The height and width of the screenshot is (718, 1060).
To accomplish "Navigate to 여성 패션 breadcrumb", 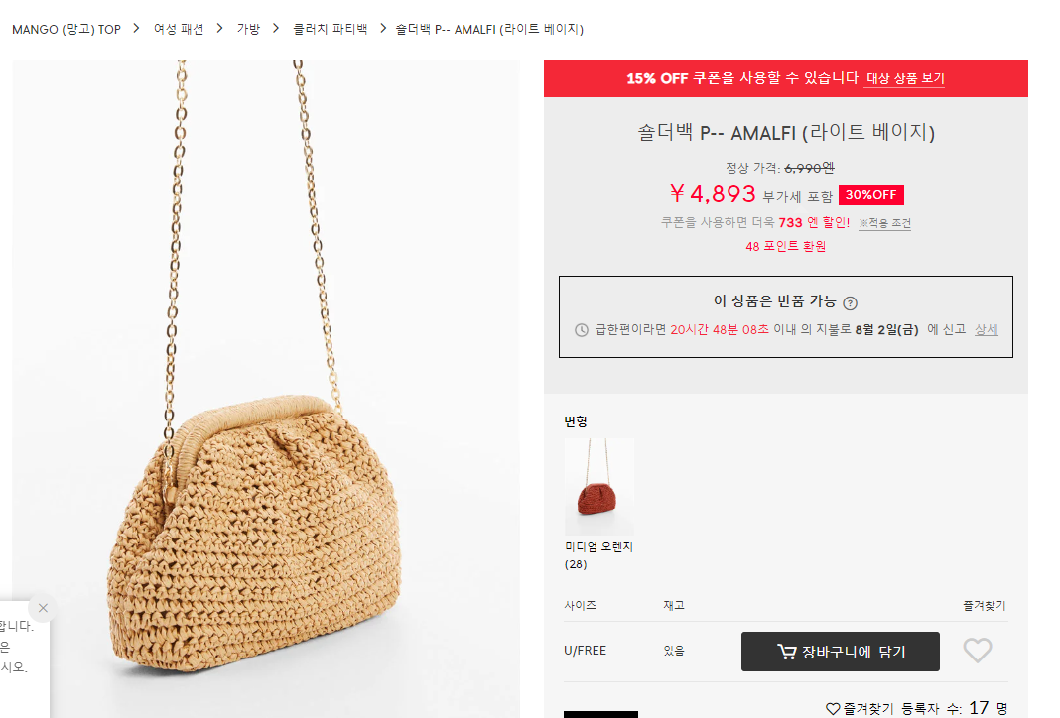I will [x=179, y=29].
